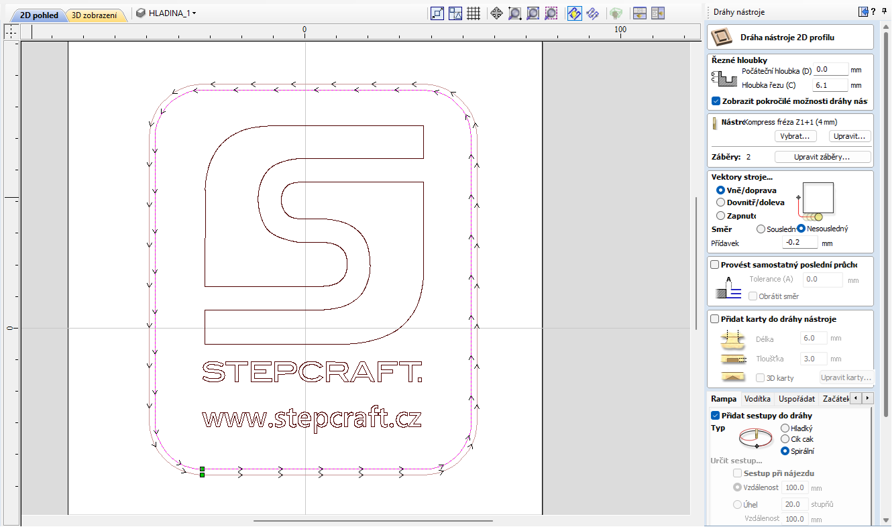894x531 pixels.
Task: Select Dovnitř/doleva radio option
Action: click(x=721, y=202)
